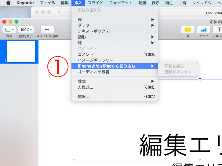Viewport: 222px width, 166px height.
Task: Open the ファイル menu
Action: click(x=47, y=3)
